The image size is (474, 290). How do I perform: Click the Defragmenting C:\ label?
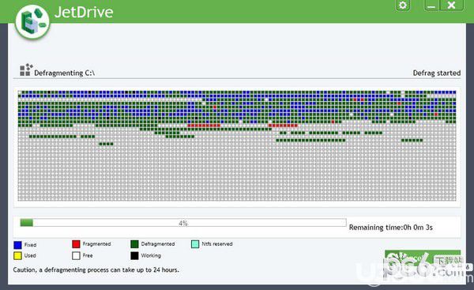(x=65, y=73)
